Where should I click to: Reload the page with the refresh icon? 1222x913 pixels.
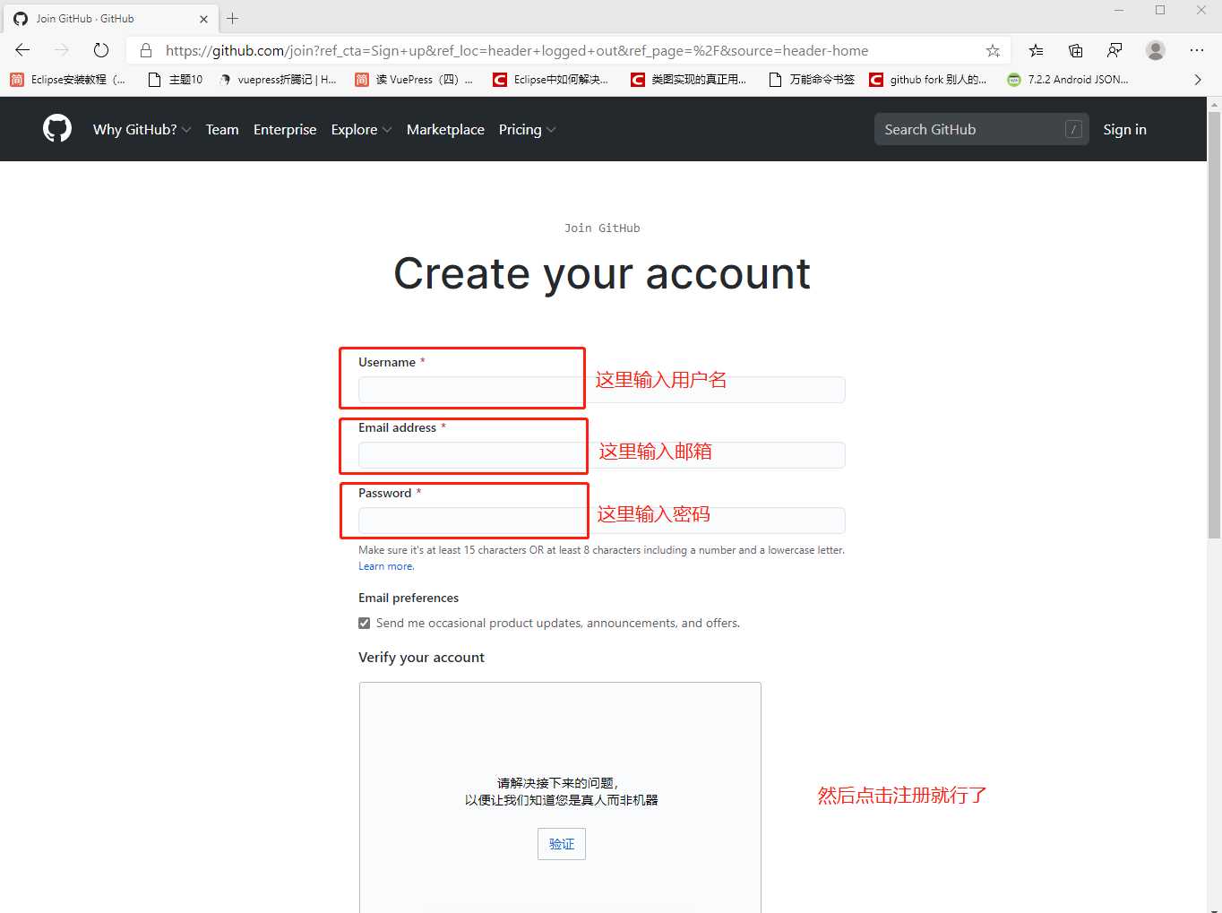[x=101, y=50]
